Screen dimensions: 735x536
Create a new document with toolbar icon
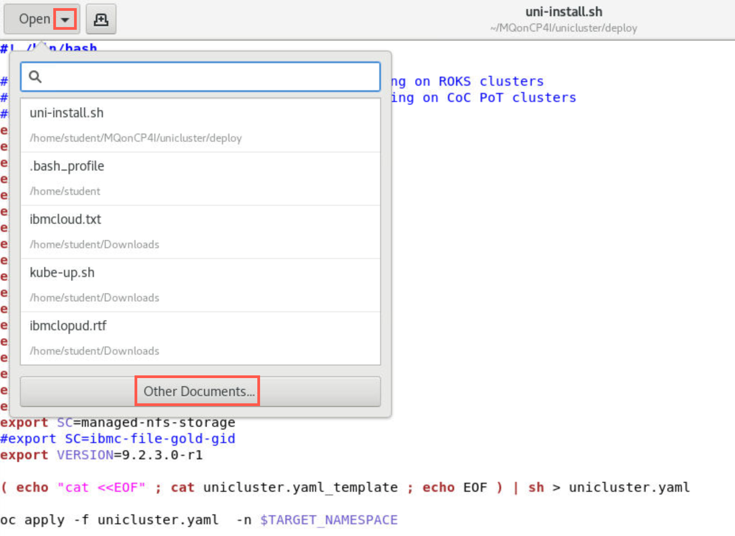pyautogui.click(x=101, y=19)
